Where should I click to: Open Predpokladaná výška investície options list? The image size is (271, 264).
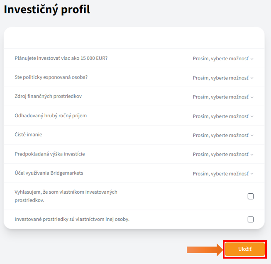tap(223, 154)
